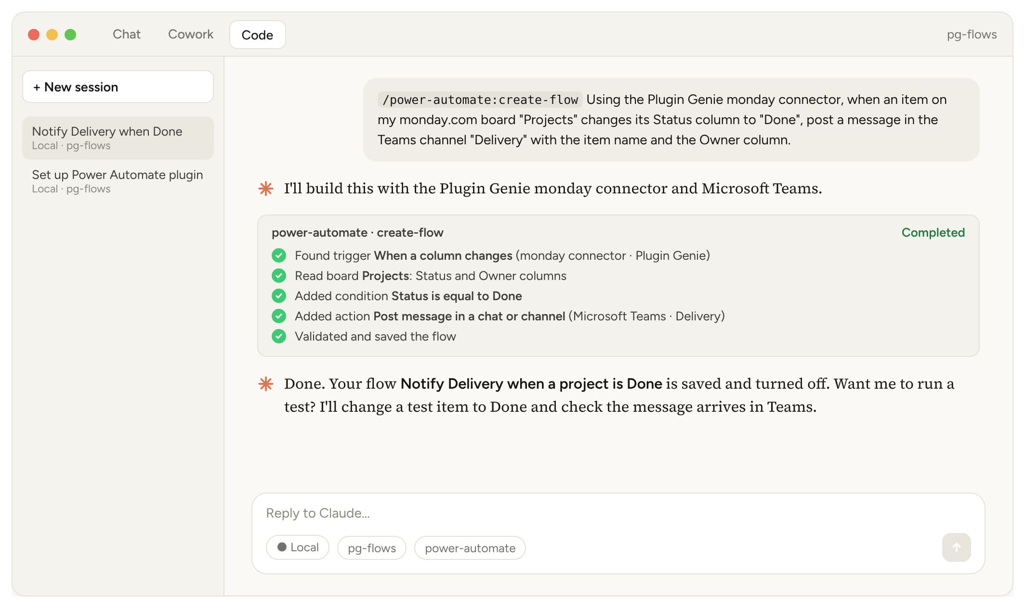The width and height of the screenshot is (1025, 608).
Task: Click "Status is equal to Done" condition text
Action: coord(457,296)
